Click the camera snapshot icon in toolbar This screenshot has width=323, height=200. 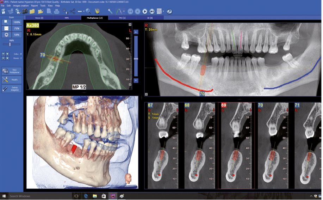(25, 11)
